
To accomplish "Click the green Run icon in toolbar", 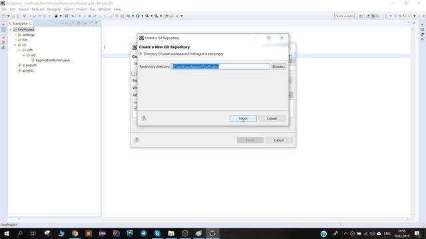I will tap(138, 16).
